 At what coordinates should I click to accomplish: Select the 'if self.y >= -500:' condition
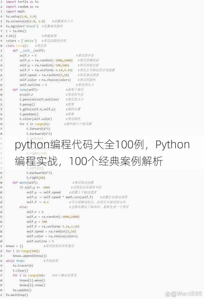pos(35,188)
